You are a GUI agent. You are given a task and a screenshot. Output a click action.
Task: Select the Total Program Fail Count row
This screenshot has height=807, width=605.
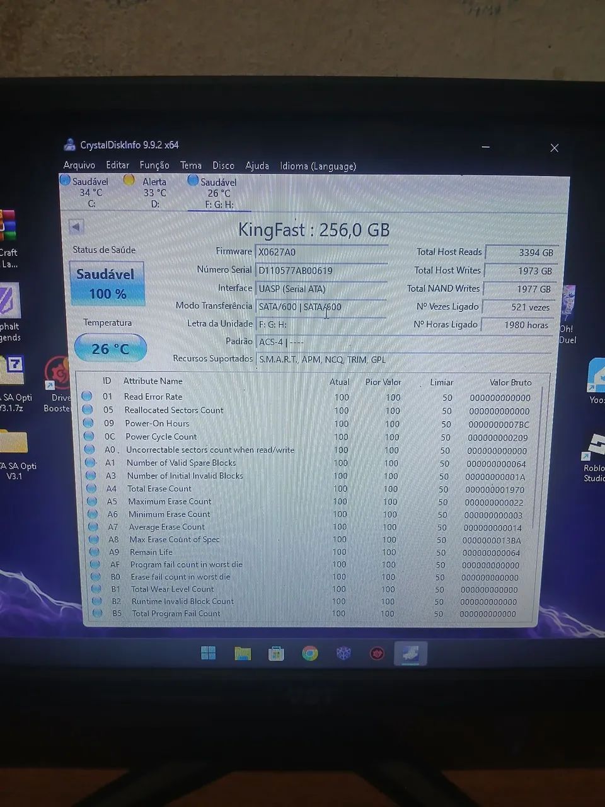309,613
